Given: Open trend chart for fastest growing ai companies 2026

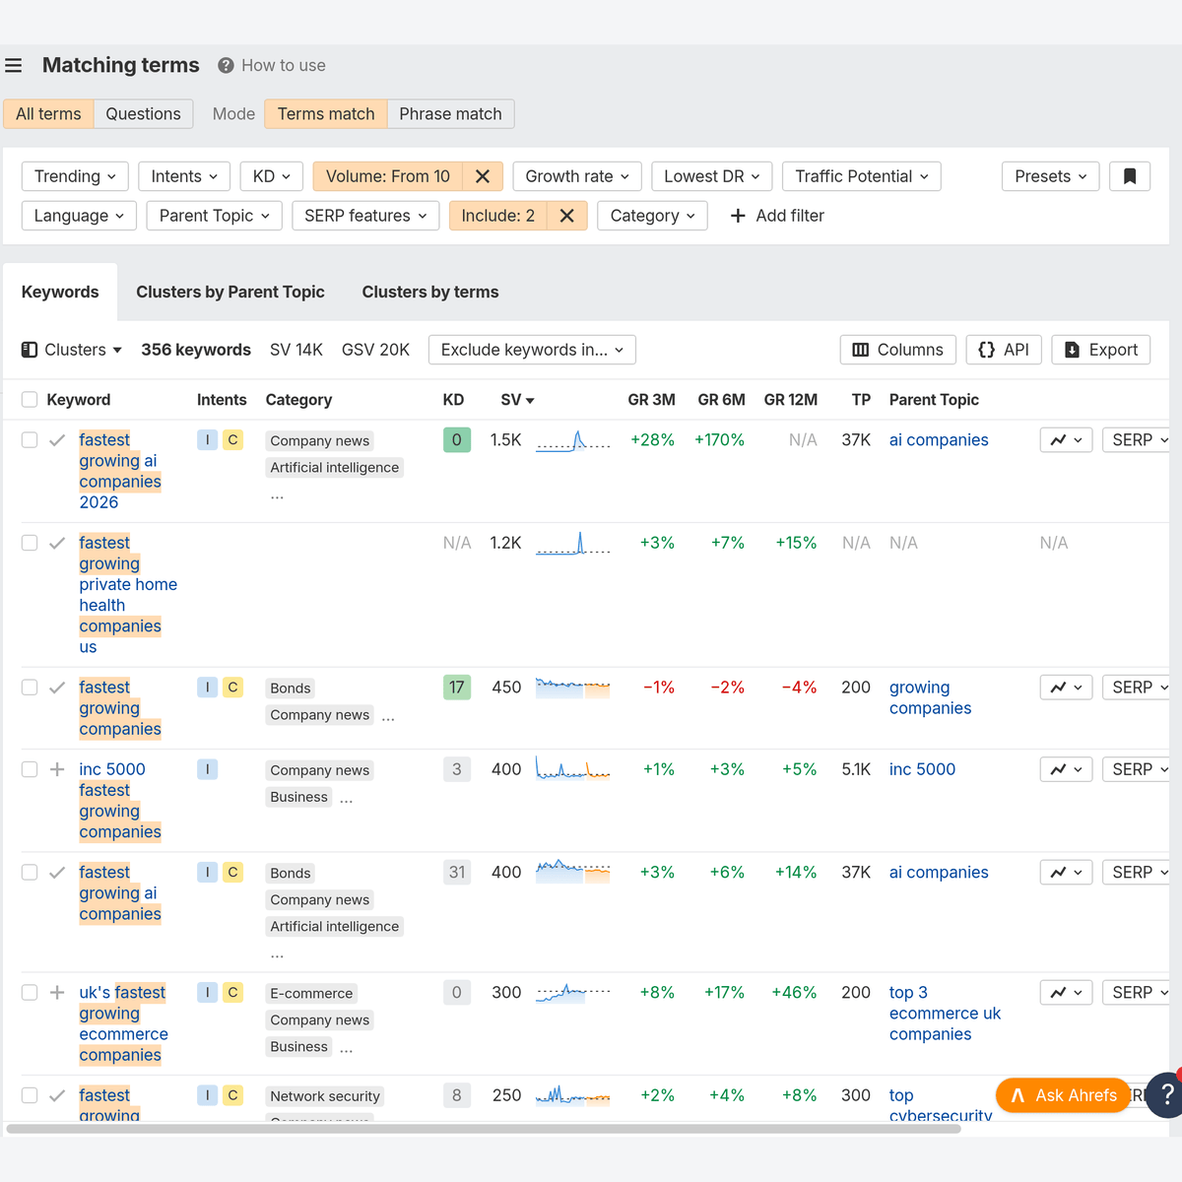Looking at the screenshot, I should pos(1066,440).
